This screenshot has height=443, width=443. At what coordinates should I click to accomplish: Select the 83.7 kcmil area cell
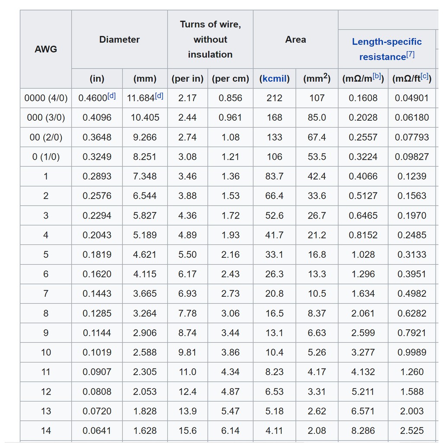tap(274, 177)
